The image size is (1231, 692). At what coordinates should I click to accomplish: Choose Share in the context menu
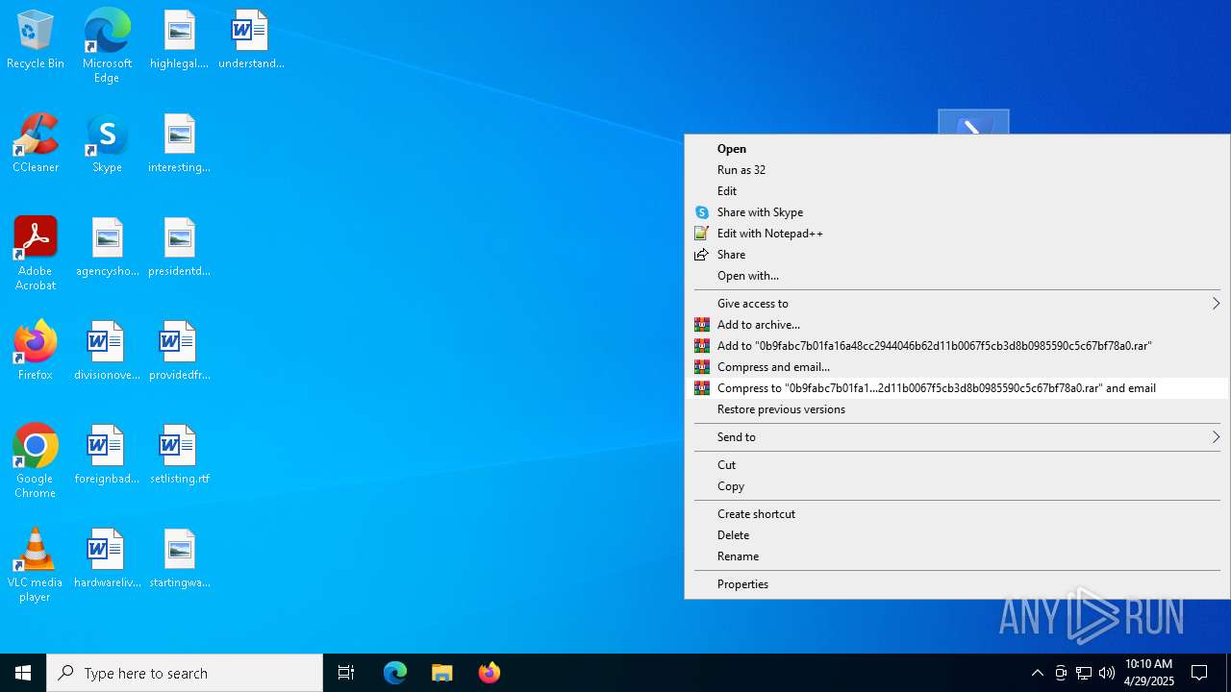tap(957, 255)
